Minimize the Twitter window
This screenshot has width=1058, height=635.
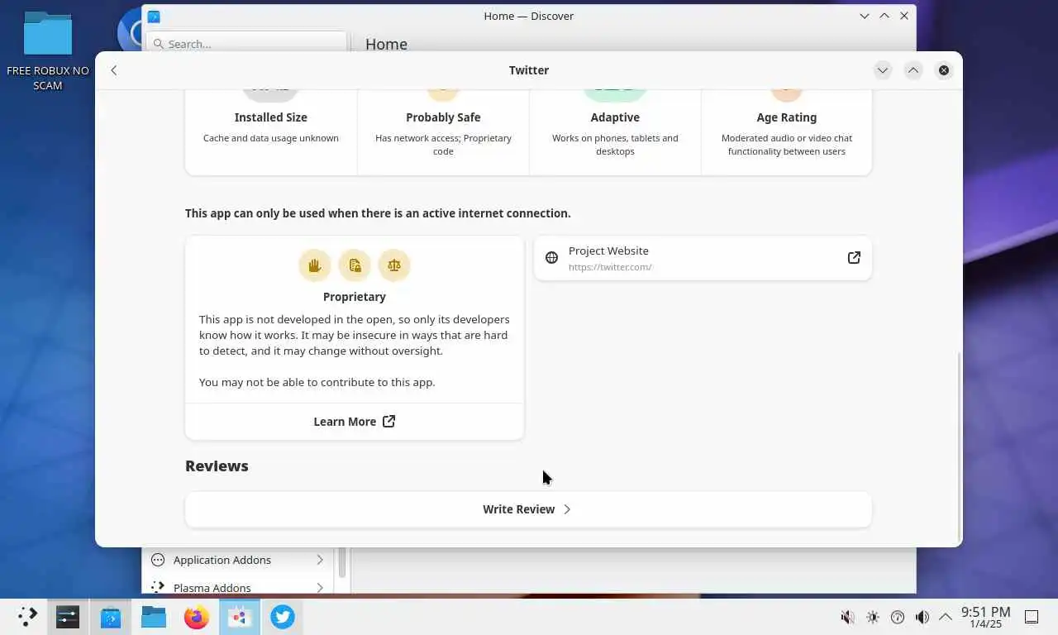coord(883,70)
